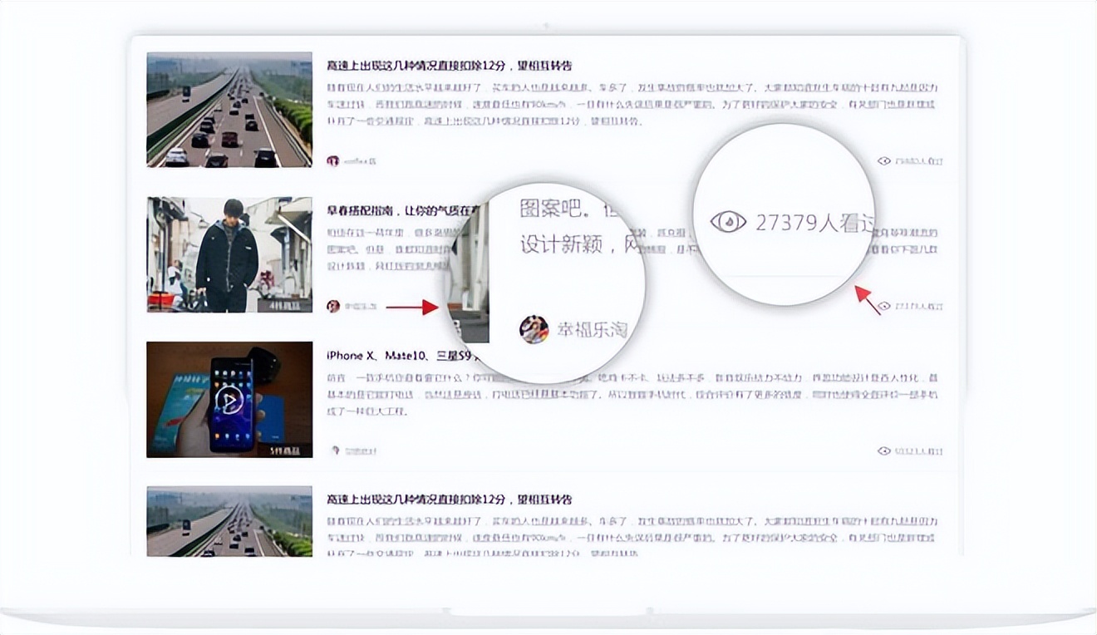Click the highway traffic thumbnail of the first article

(x=230, y=108)
